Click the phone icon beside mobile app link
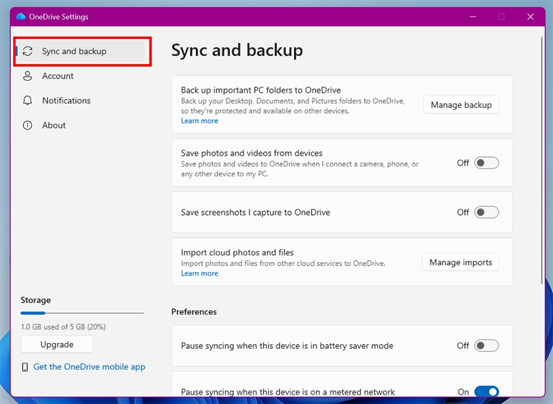The width and height of the screenshot is (553, 404). click(x=25, y=367)
